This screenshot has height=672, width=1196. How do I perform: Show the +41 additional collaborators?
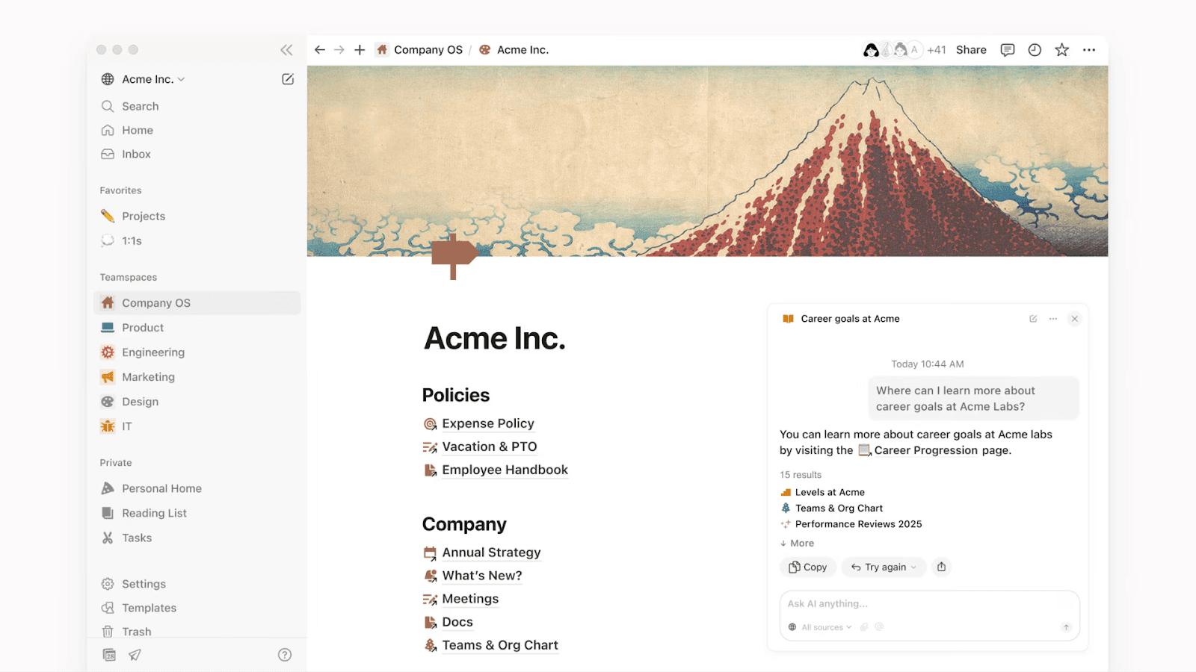(x=937, y=50)
